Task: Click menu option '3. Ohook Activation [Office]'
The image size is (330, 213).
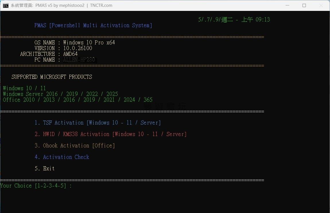Action: [x=75, y=145]
